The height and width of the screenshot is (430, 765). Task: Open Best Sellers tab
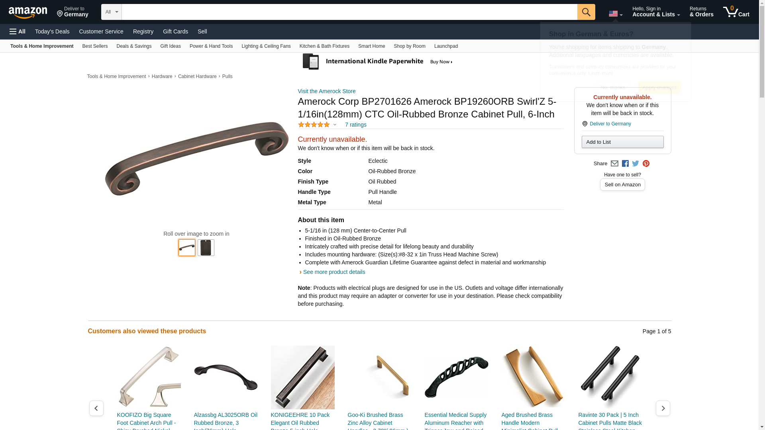[x=95, y=46]
